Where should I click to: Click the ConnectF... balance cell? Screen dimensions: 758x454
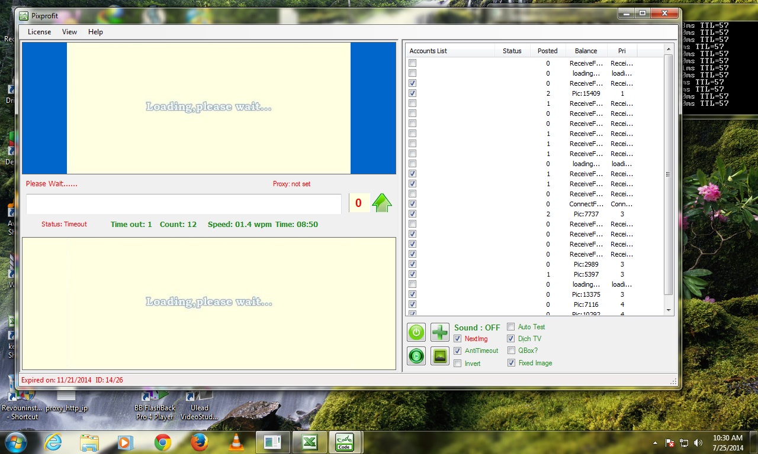tap(586, 204)
